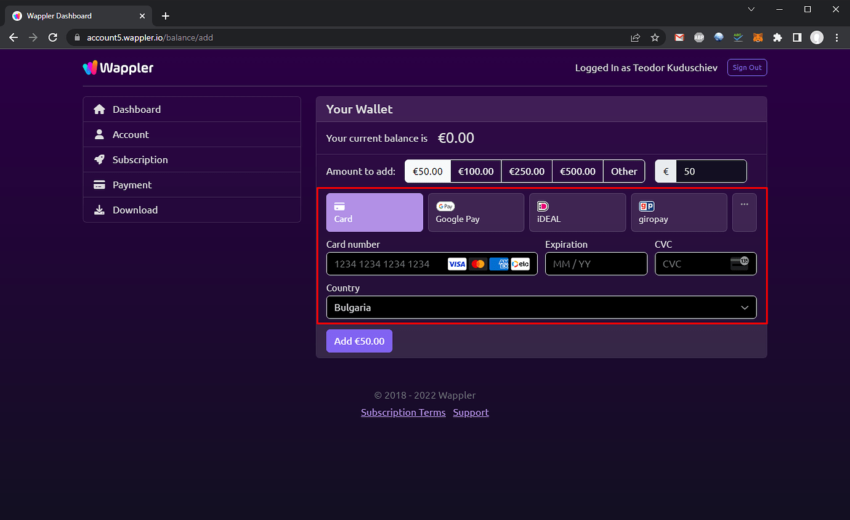Click the Sign Out button

(x=747, y=67)
